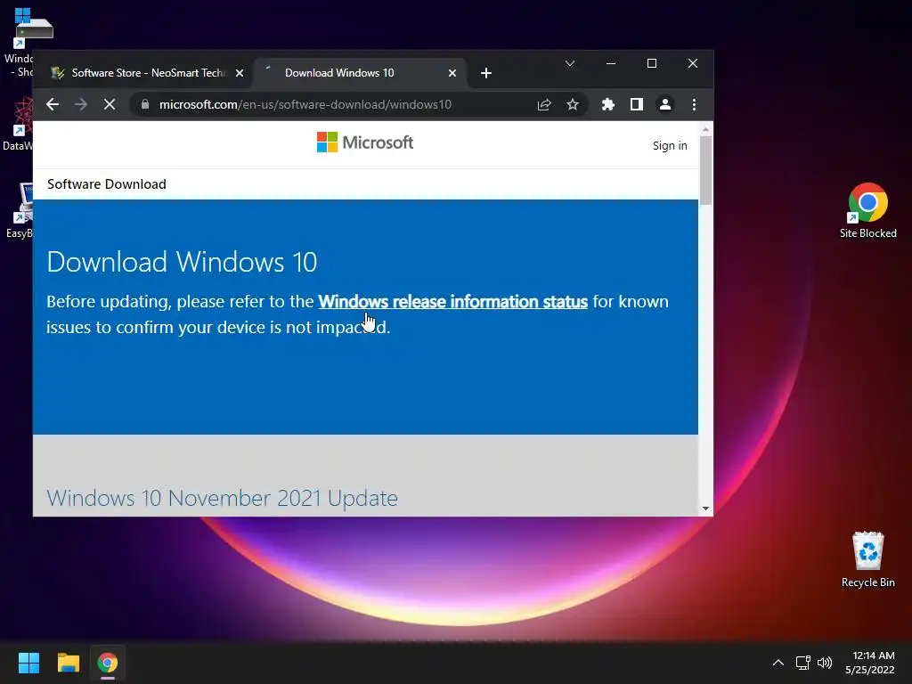View site information via the padlock icon
912x684 pixels.
click(x=145, y=104)
